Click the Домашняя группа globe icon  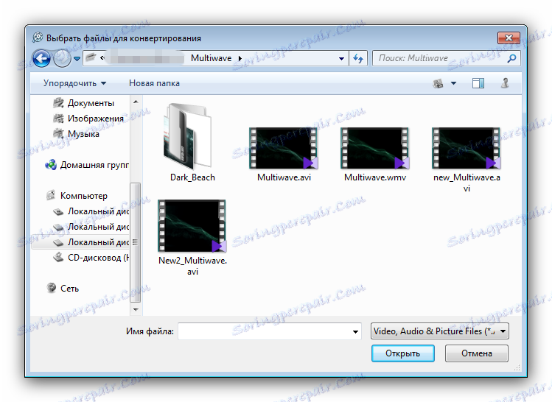(x=51, y=165)
